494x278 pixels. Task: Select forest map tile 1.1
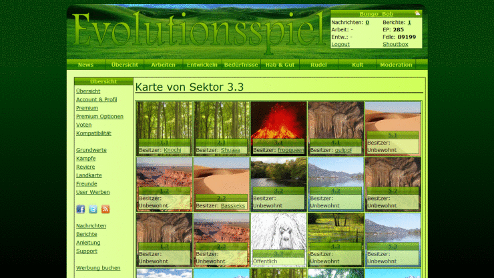pos(164,128)
